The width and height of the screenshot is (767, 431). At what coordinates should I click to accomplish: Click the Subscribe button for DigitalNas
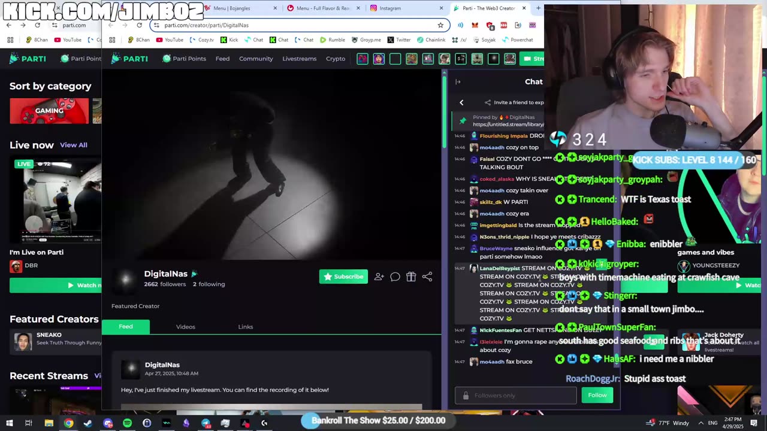point(343,277)
